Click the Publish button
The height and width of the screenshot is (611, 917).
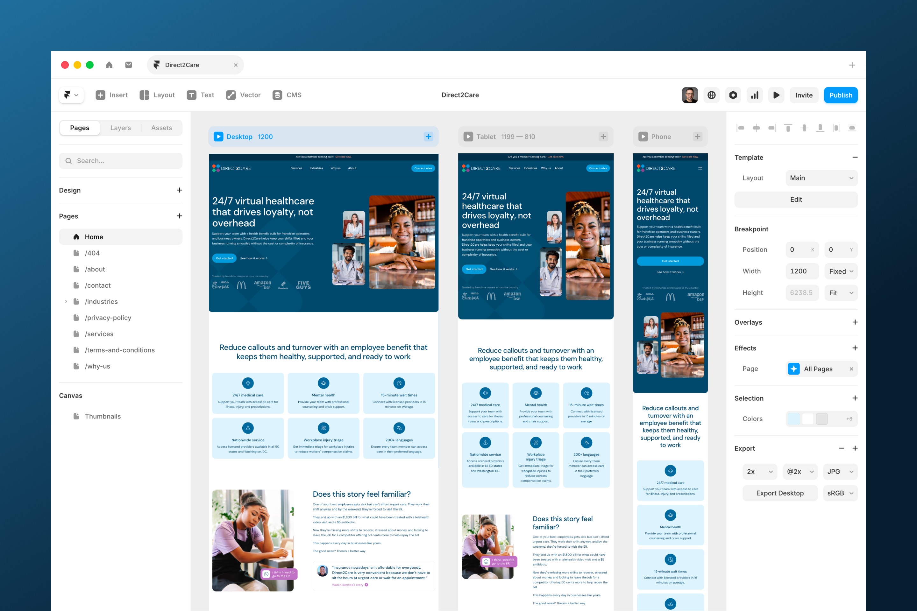pyautogui.click(x=840, y=95)
